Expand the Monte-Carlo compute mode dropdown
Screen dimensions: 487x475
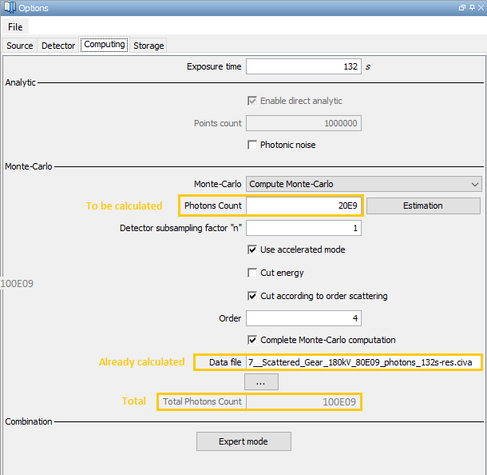click(363, 184)
